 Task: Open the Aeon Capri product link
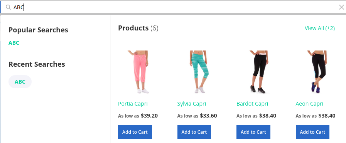coord(309,104)
